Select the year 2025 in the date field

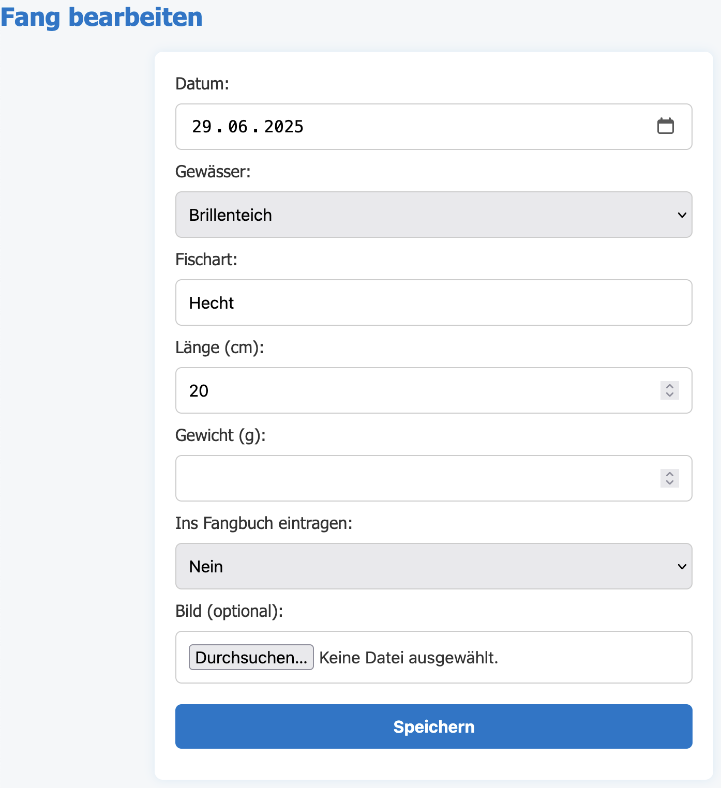[x=284, y=127]
